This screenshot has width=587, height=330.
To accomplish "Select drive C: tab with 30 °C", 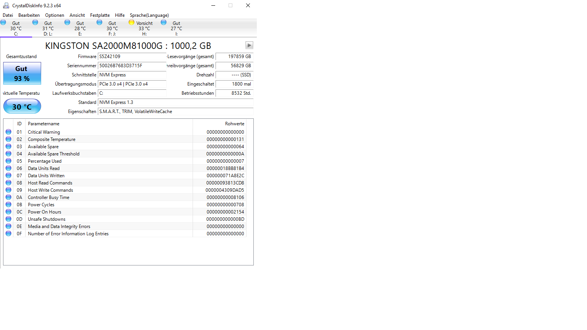I will pos(16,28).
